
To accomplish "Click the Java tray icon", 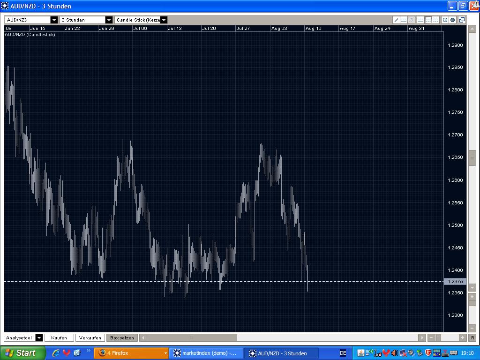I will click(x=361, y=353).
